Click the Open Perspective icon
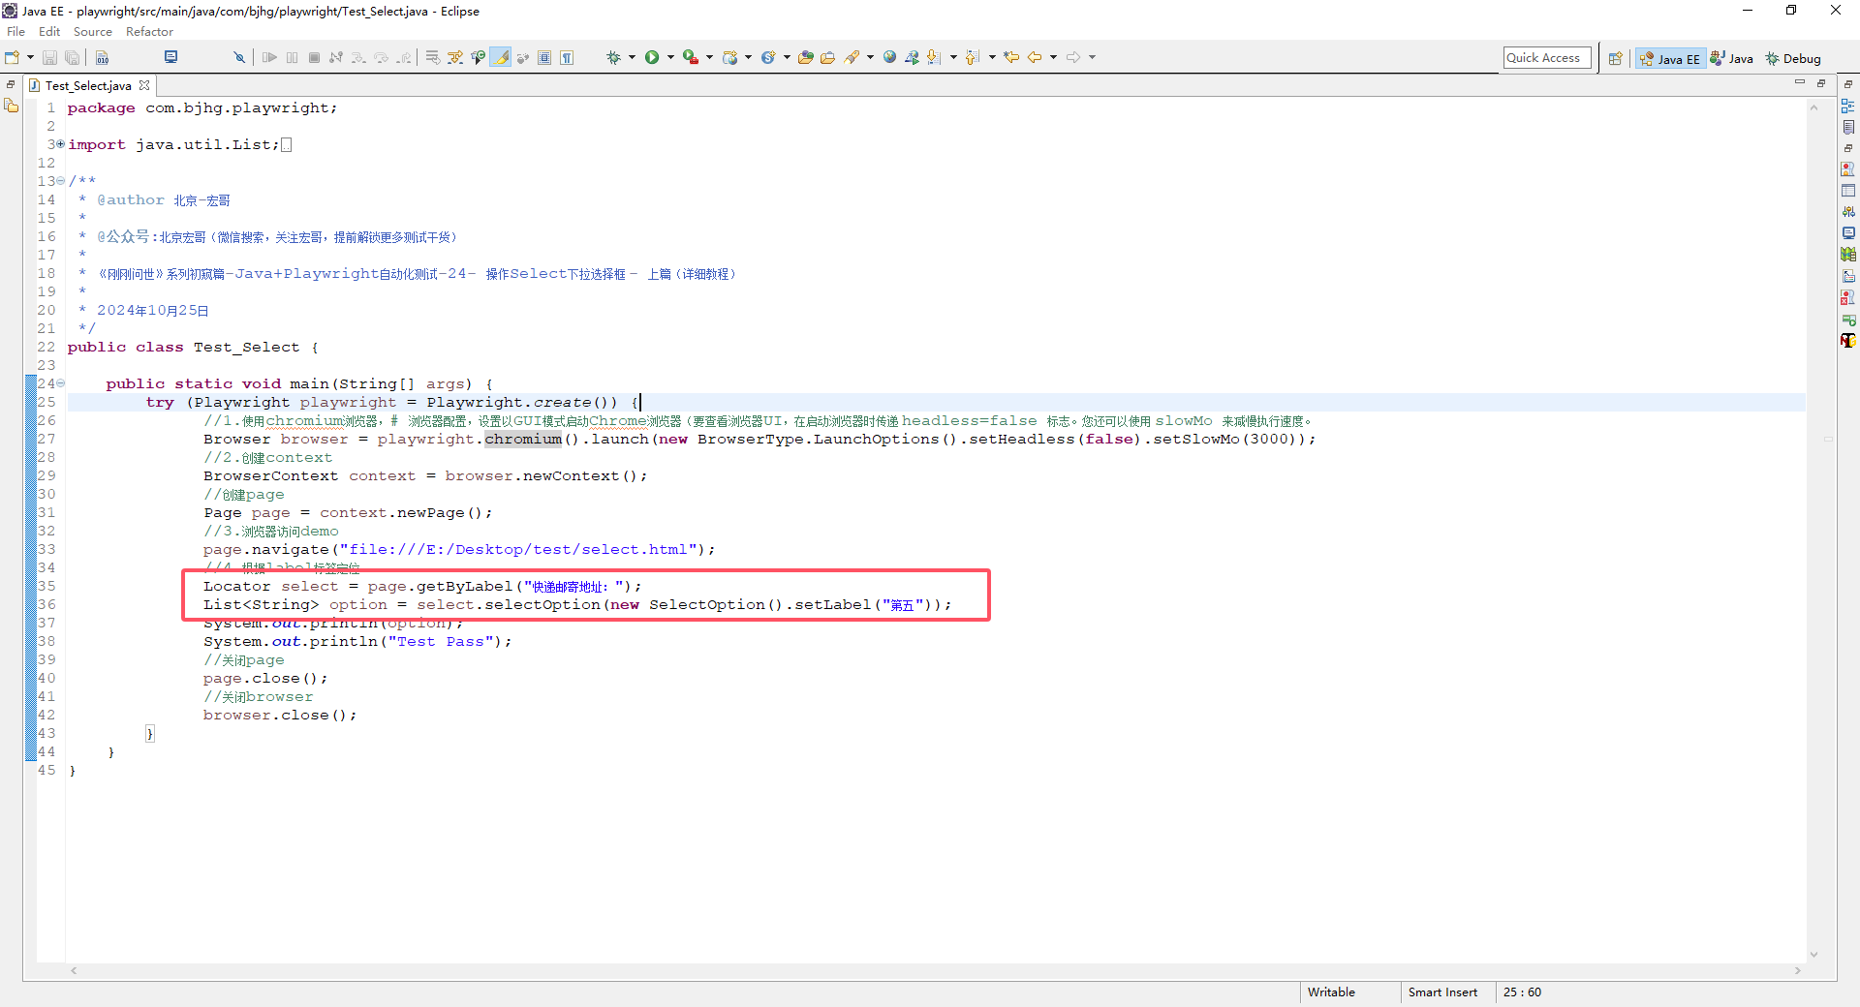 click(1615, 58)
